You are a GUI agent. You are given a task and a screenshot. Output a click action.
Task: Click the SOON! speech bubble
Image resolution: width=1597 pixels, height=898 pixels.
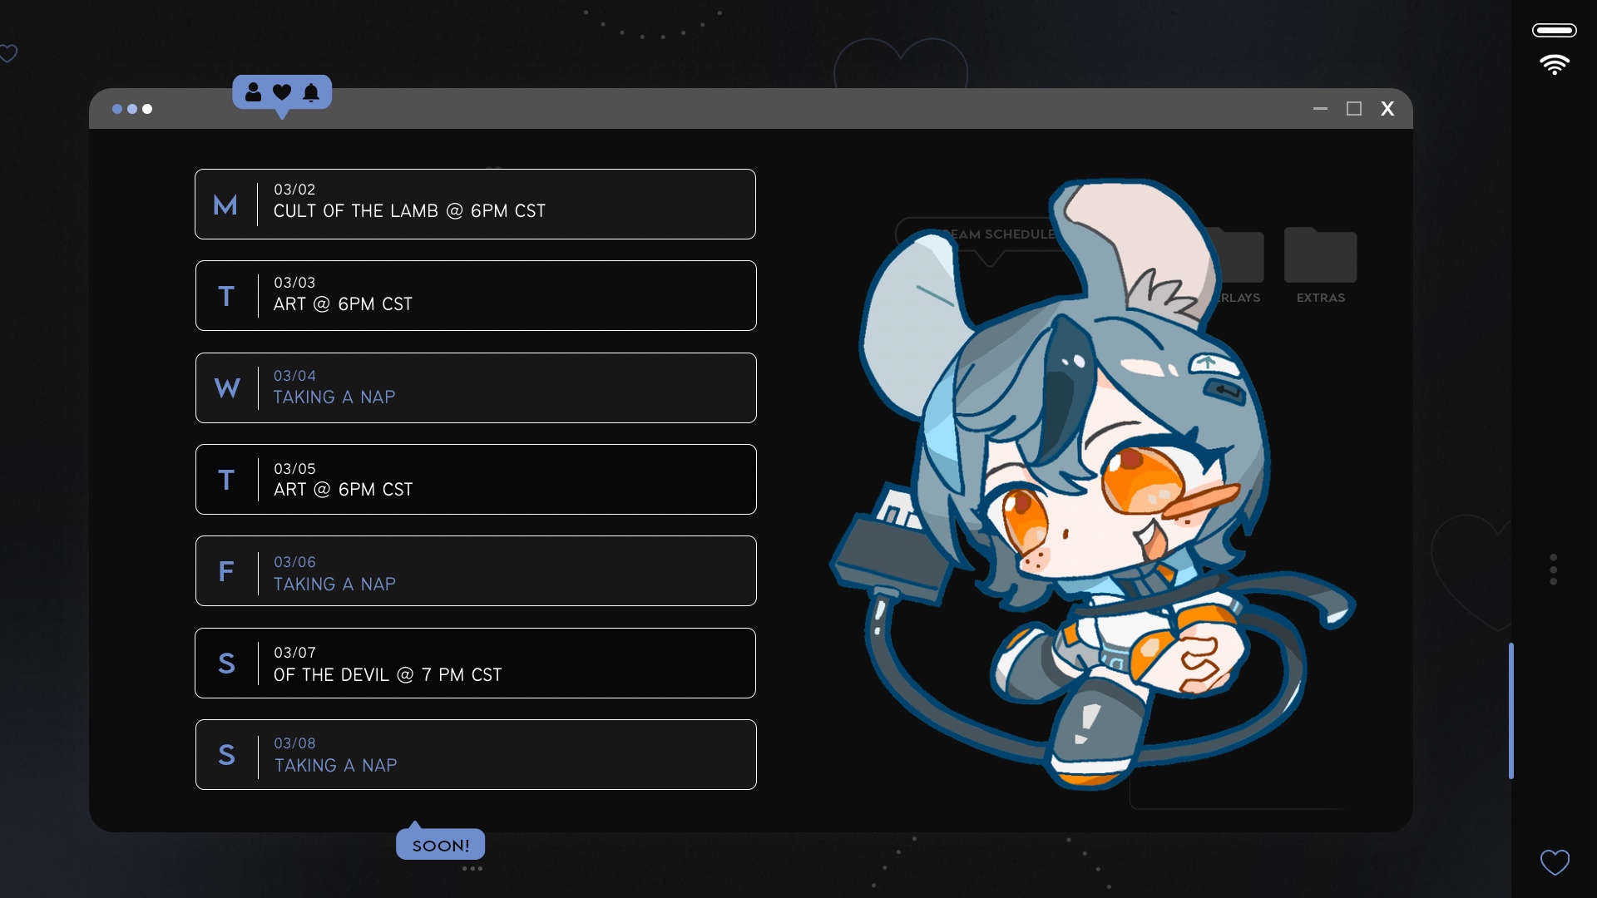[441, 843]
